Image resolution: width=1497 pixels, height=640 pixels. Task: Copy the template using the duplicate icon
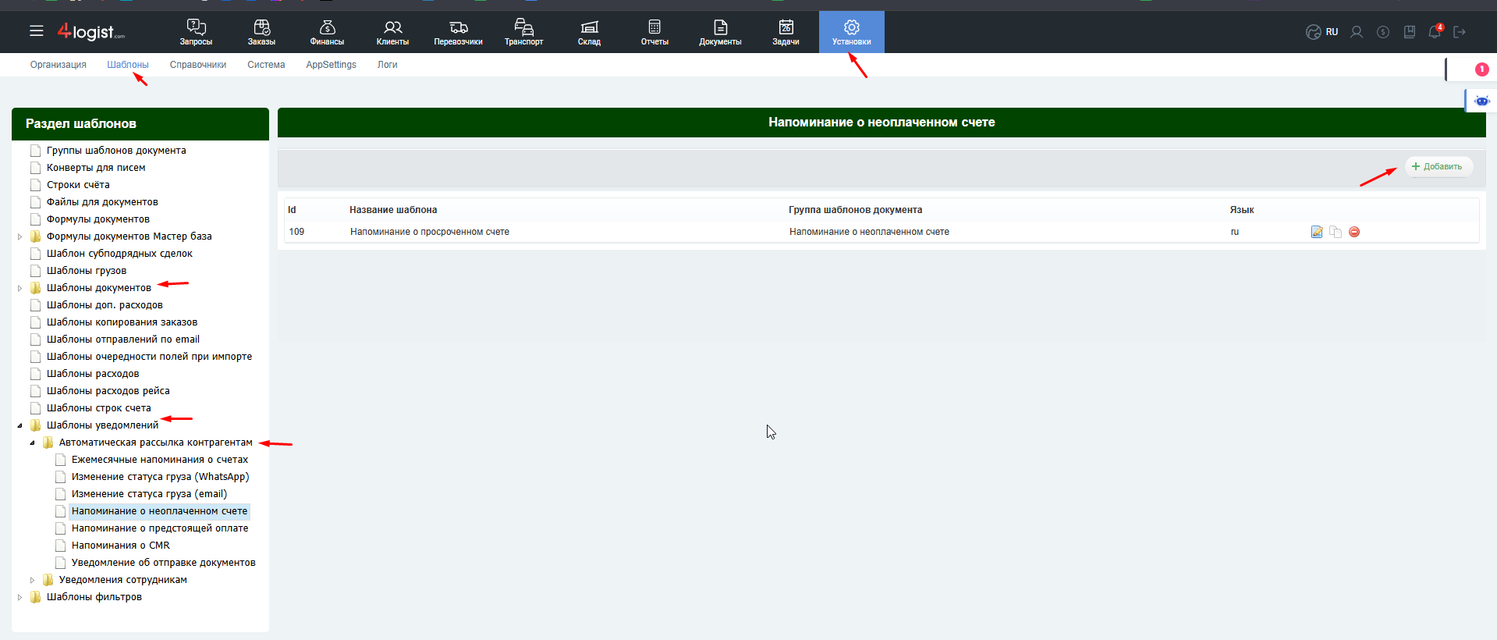point(1336,232)
